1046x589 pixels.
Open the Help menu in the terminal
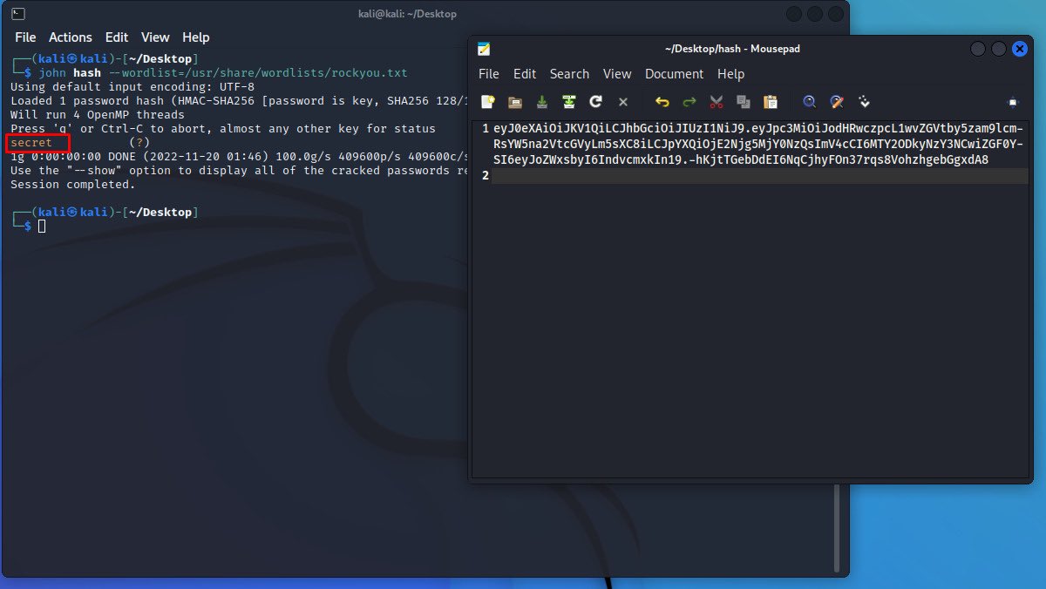196,37
